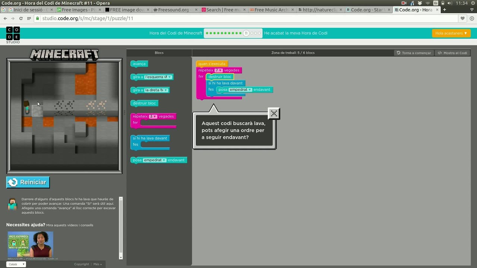Click the Code Studio logo
The height and width of the screenshot is (268, 477).
13,35
